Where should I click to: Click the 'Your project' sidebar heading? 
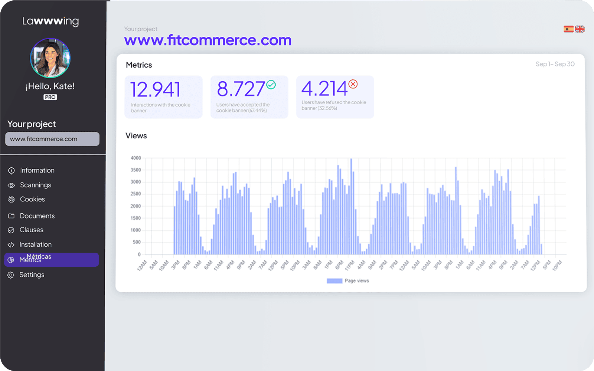(x=32, y=124)
